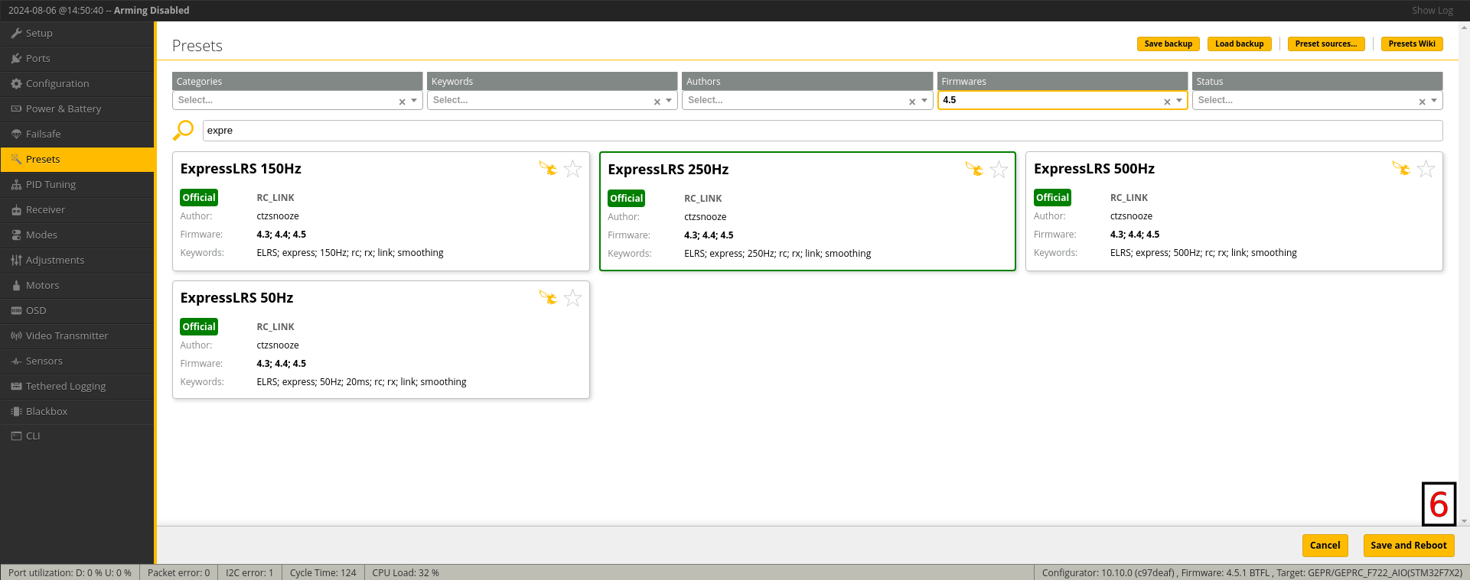
Task: Open the Presets Wiki link
Action: point(1412,44)
